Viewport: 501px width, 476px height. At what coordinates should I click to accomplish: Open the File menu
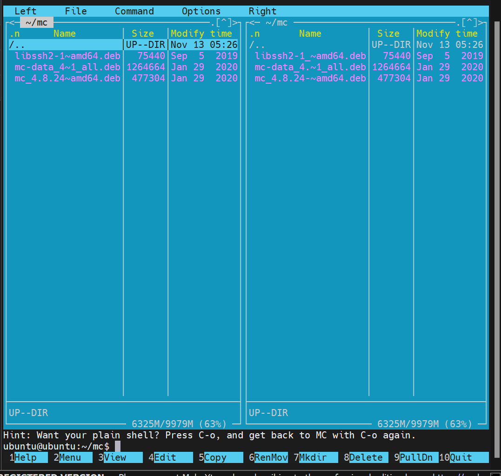[75, 11]
